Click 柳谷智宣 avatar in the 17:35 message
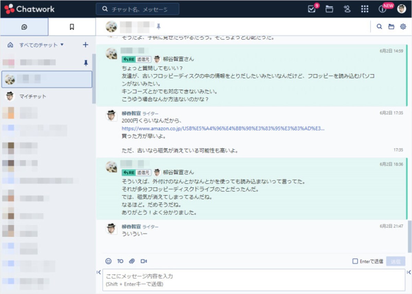Image resolution: width=412 pixels, height=294 pixels. [111, 116]
